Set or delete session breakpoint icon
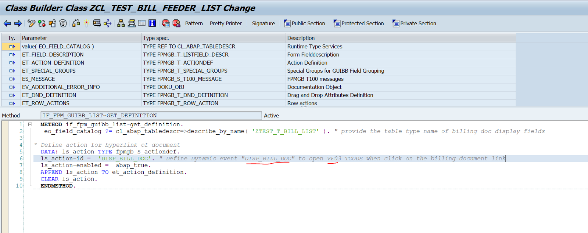588x233 pixels. [166, 23]
